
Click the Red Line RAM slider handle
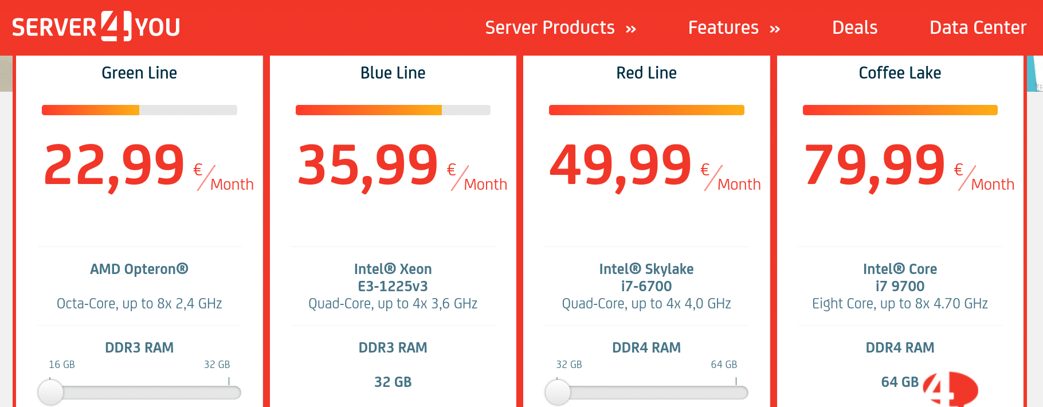[x=558, y=393]
